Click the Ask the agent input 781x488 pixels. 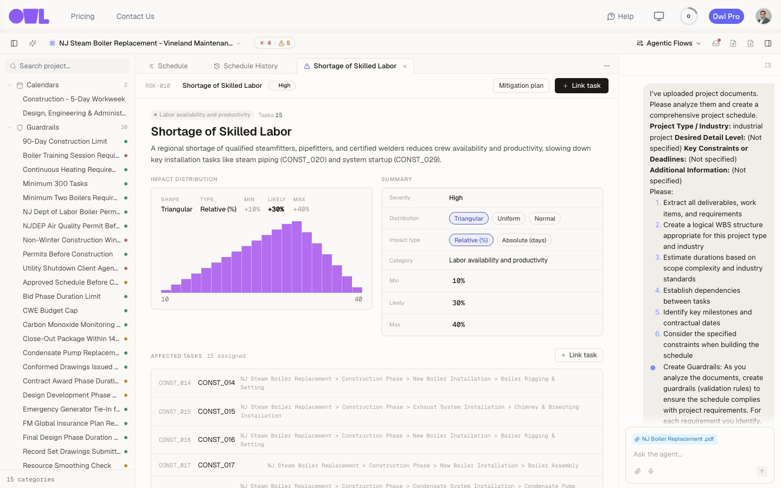point(700,454)
